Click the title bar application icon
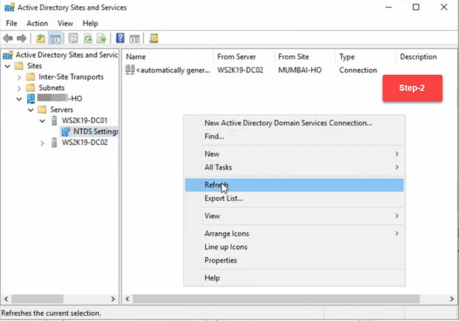The height and width of the screenshot is (321, 459). tap(10, 7)
